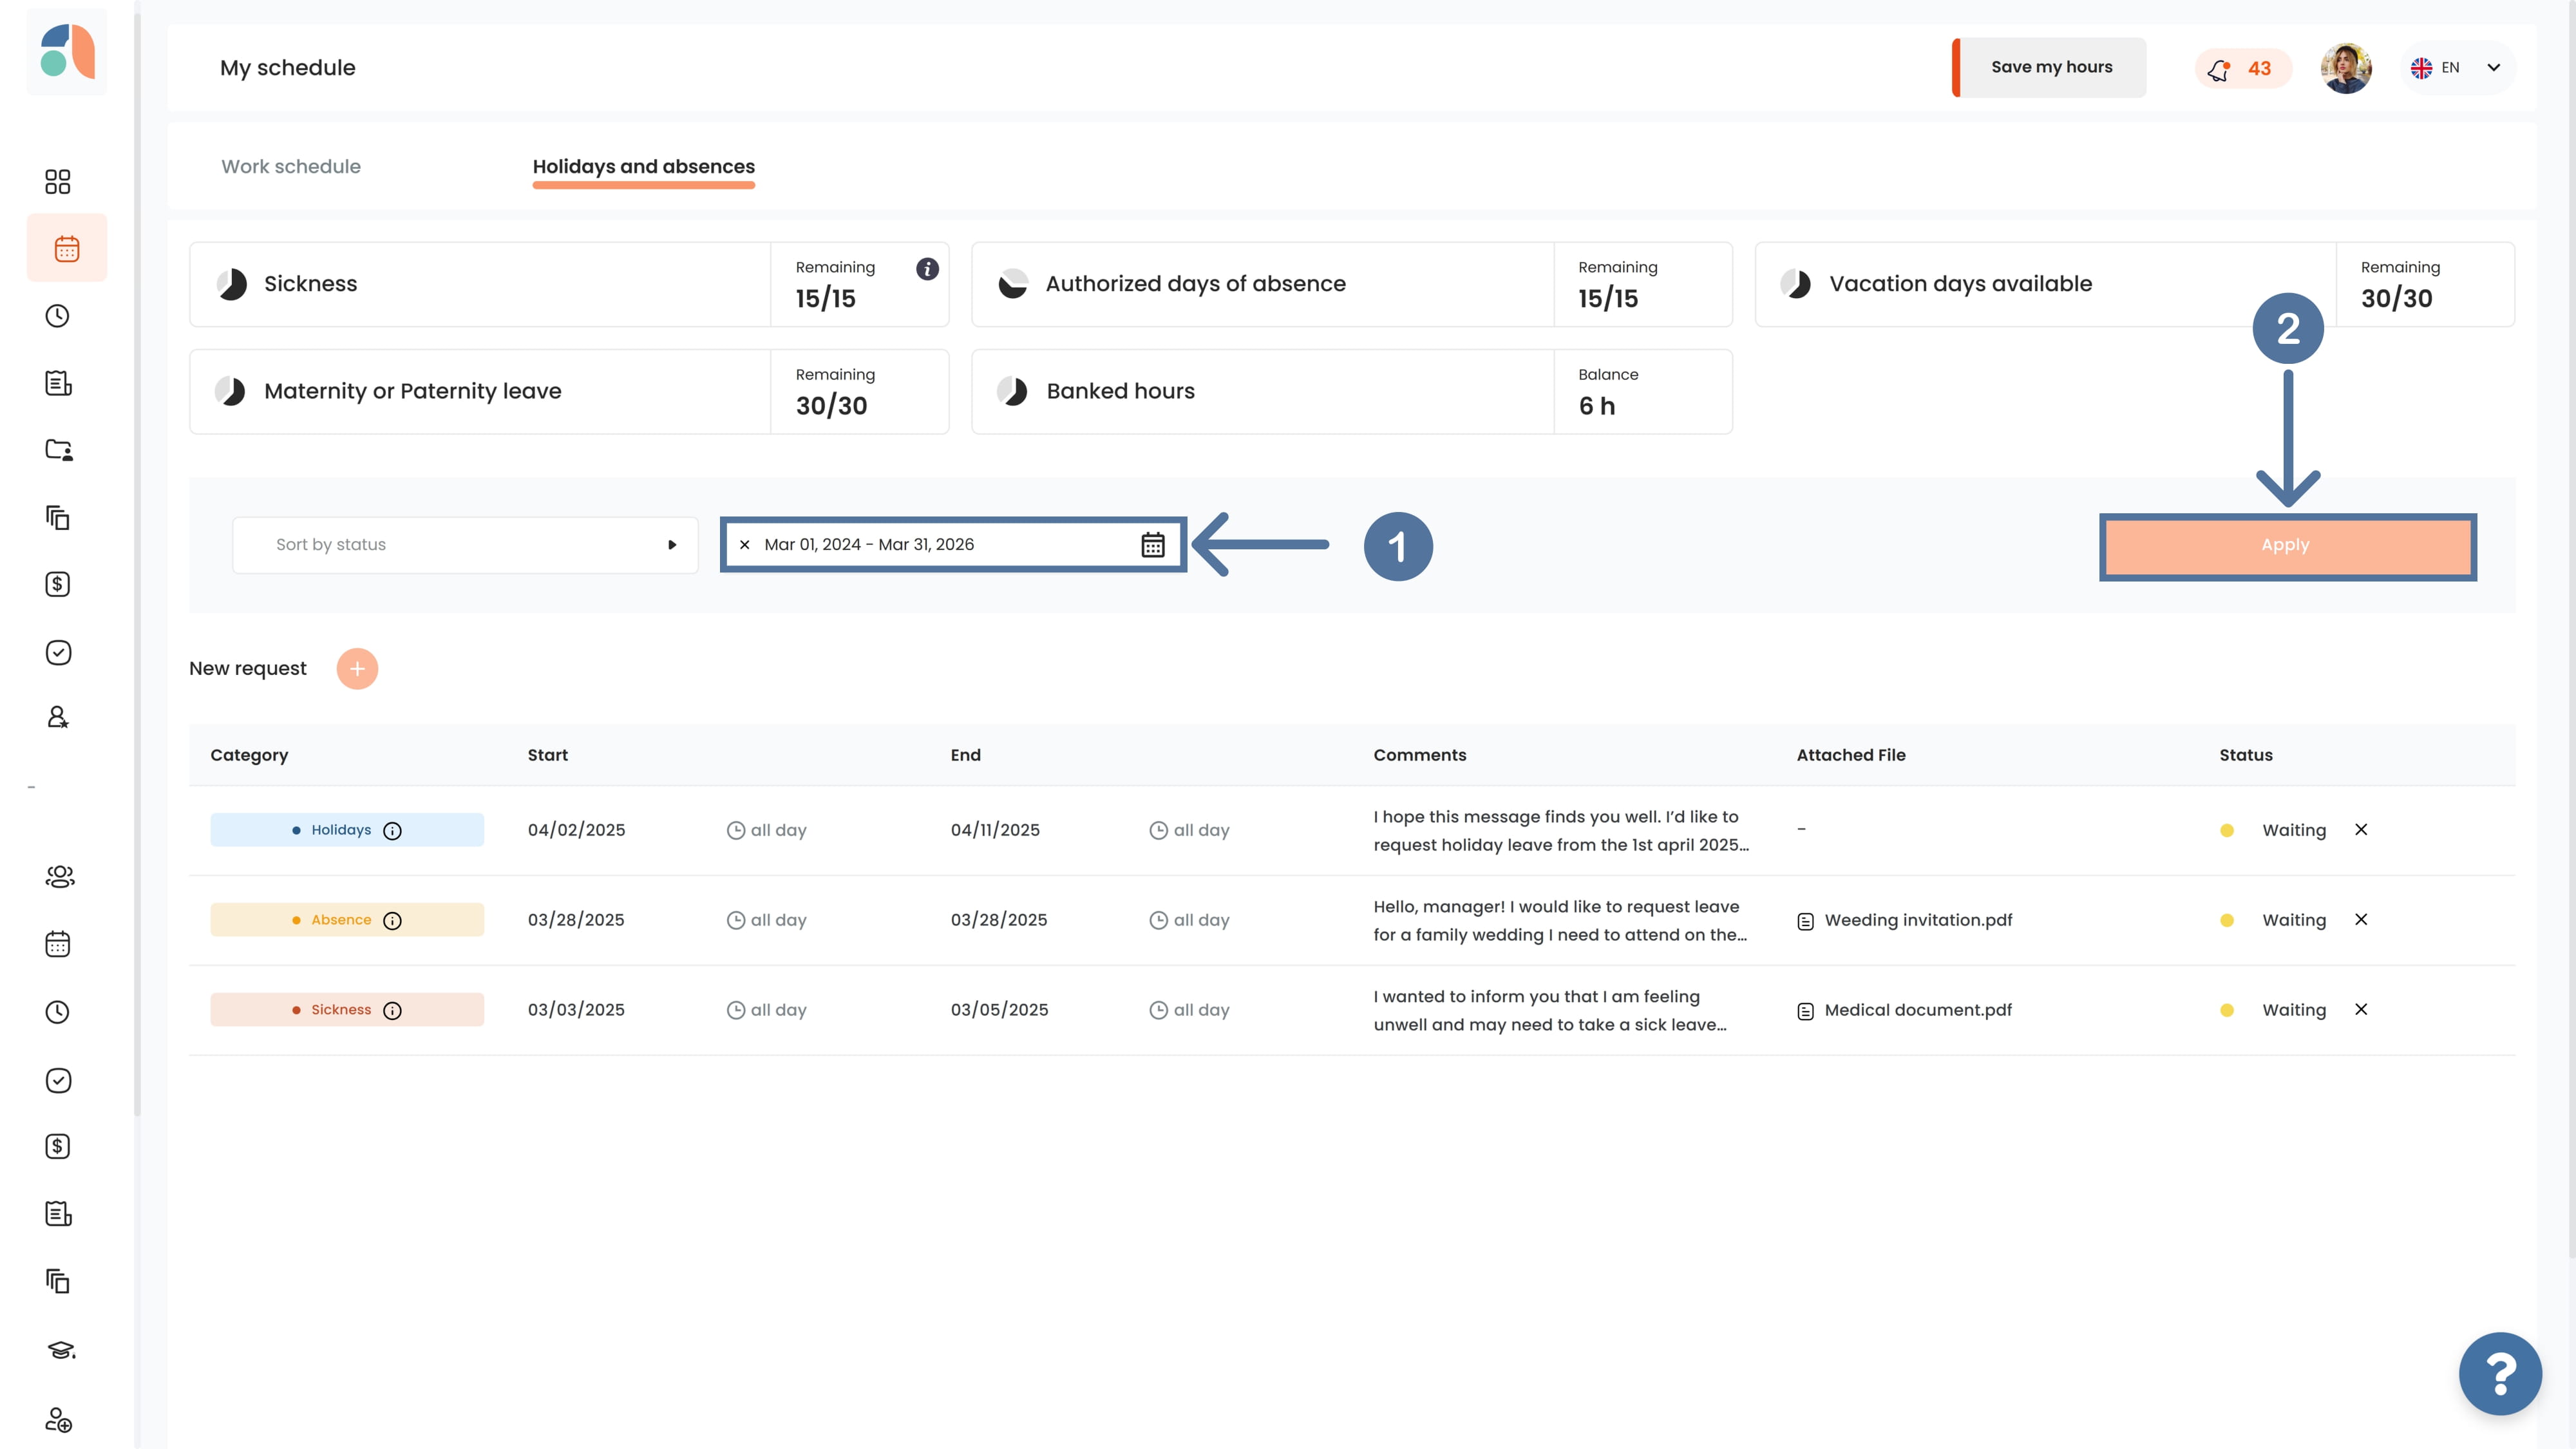This screenshot has height=1449, width=2576.
Task: Open the lower clipboard report sidebar icon
Action: click(x=58, y=1214)
